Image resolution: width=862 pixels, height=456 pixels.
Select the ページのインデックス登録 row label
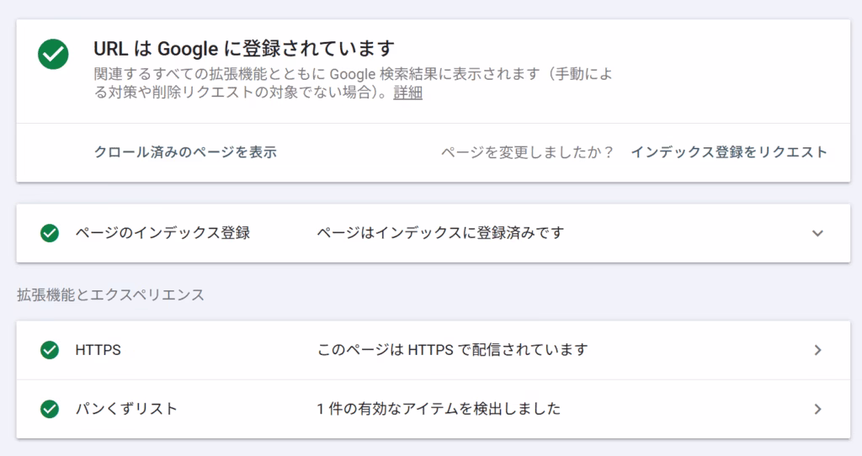162,233
